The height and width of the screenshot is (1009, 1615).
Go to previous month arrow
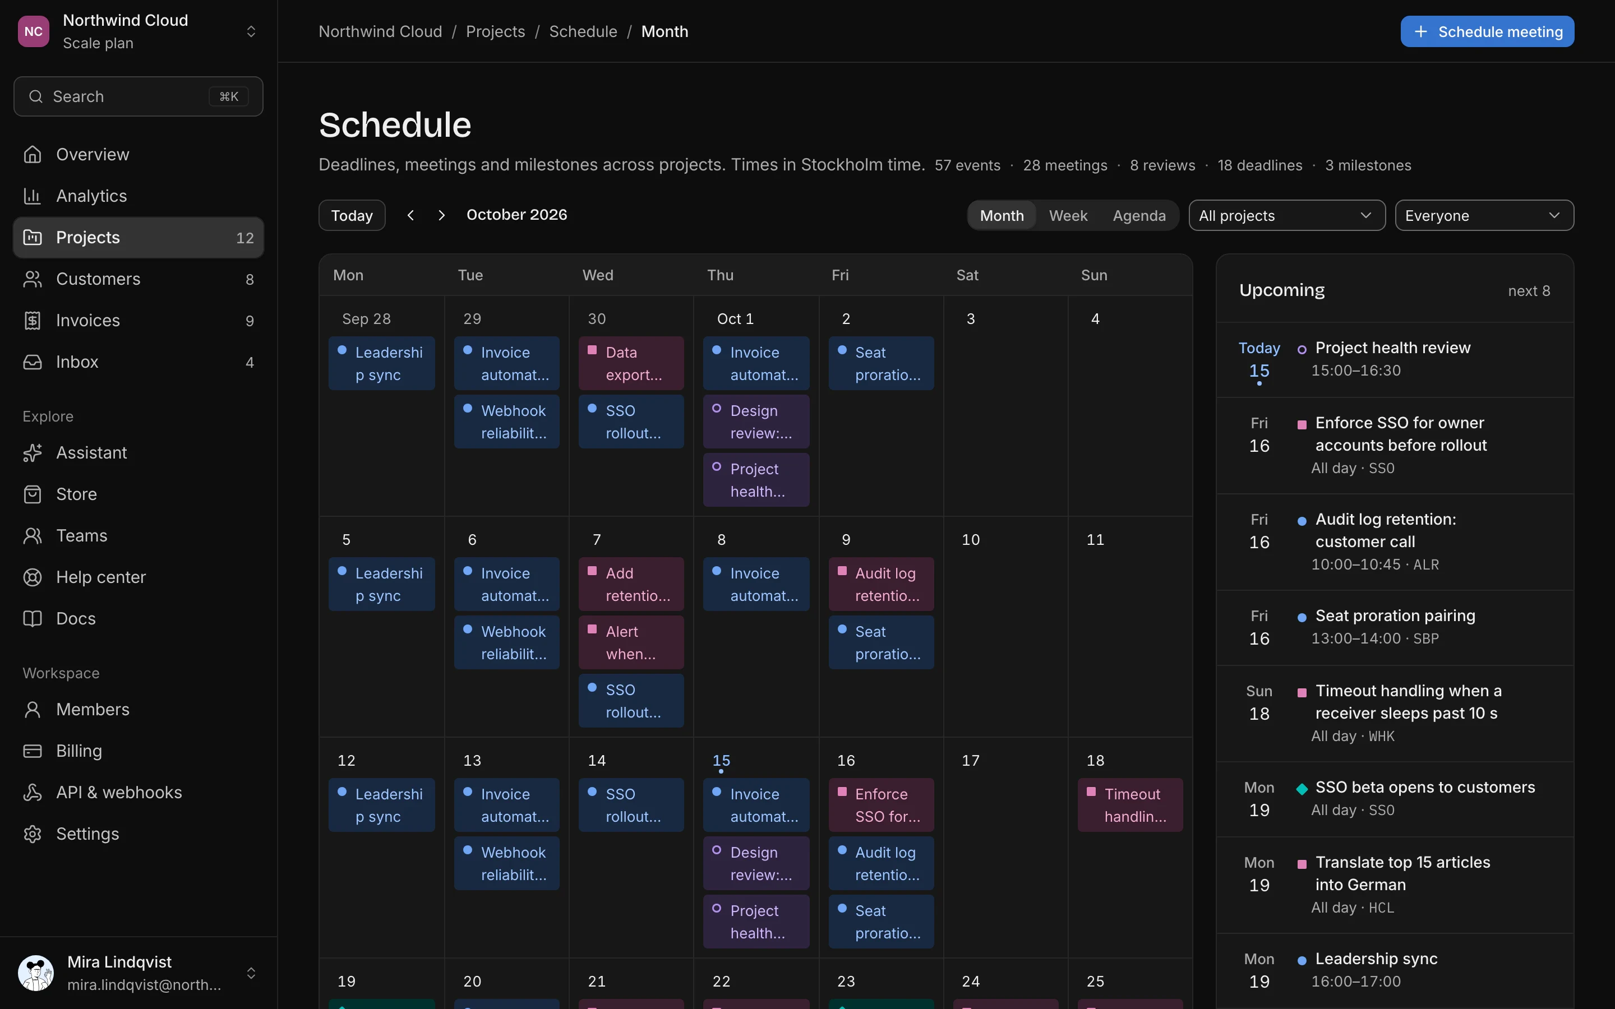(410, 215)
